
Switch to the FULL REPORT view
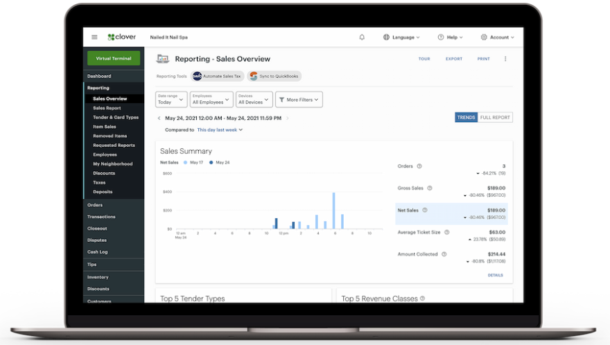495,118
